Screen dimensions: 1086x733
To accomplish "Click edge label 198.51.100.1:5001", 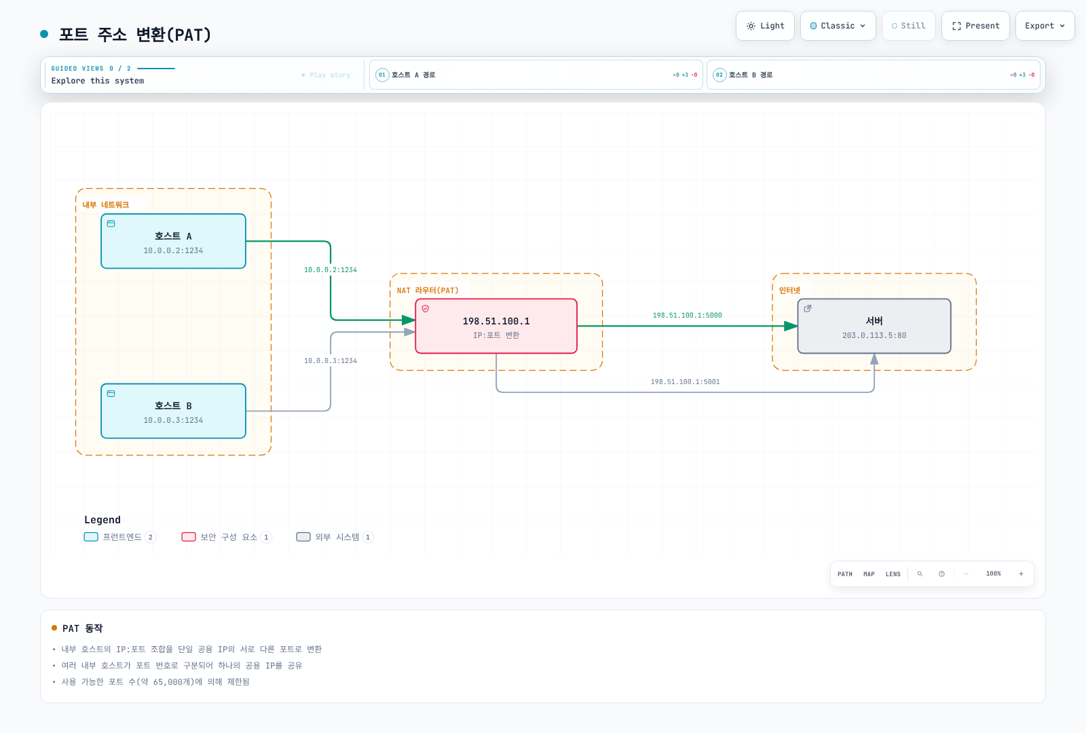I will 685,382.
